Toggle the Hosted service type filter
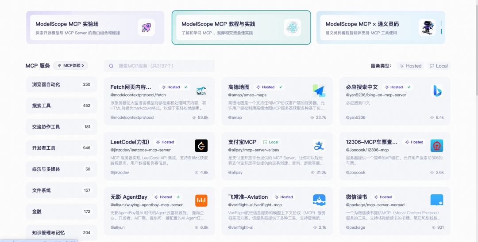 tap(410, 66)
